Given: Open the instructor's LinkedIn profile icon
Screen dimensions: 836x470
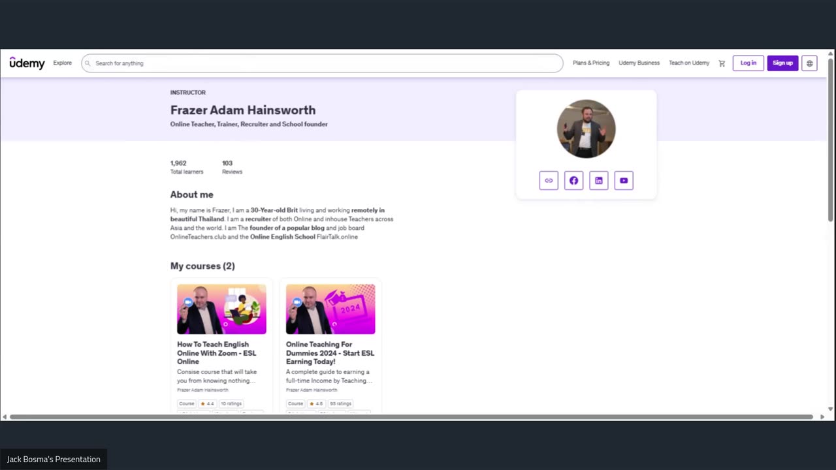Looking at the screenshot, I should [x=599, y=181].
